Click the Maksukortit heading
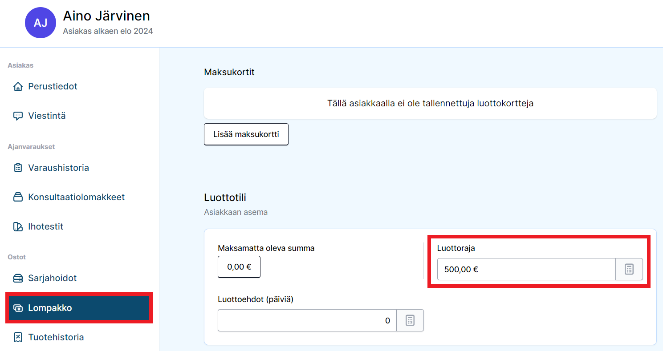This screenshot has width=663, height=351. click(x=229, y=72)
